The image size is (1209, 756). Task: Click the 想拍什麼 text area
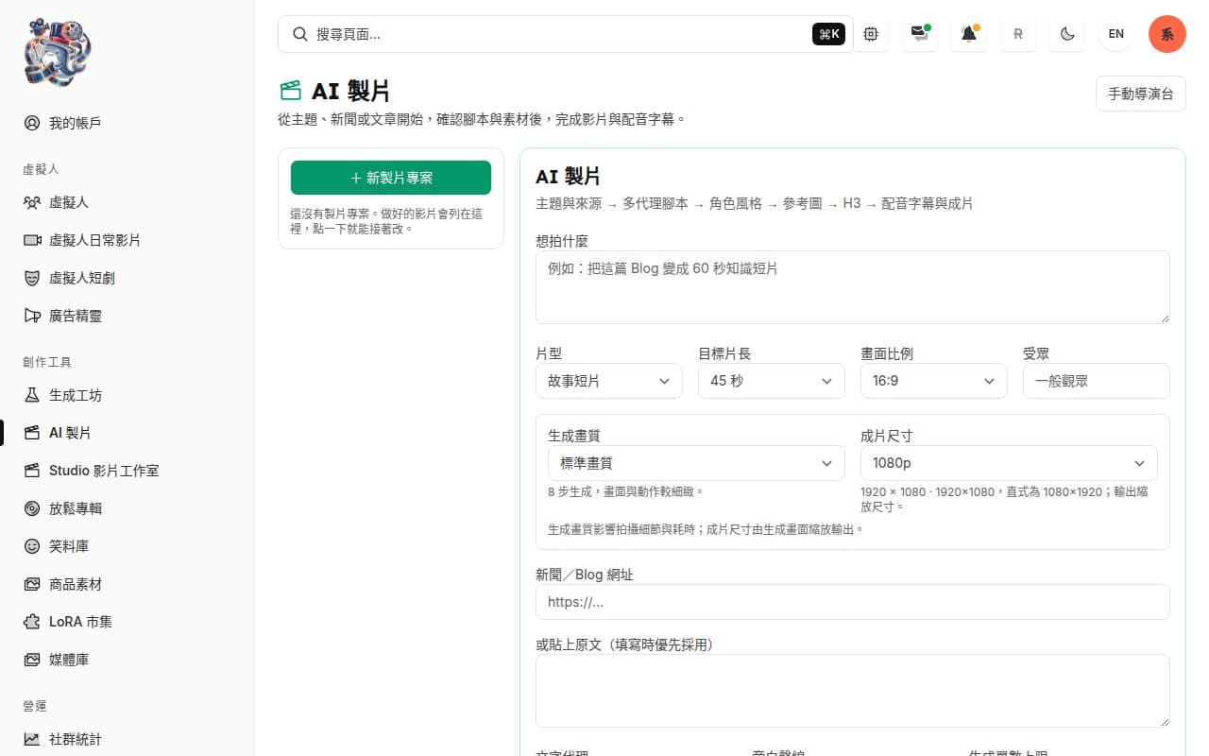(853, 287)
